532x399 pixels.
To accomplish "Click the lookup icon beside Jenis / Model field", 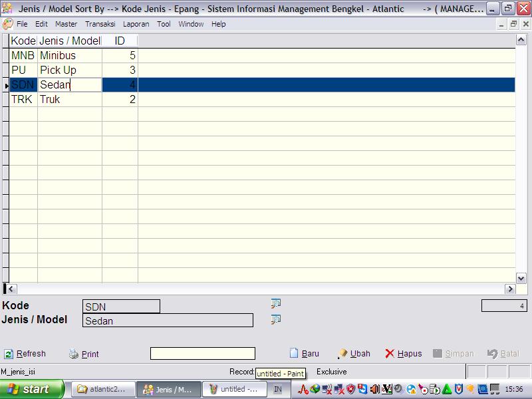I will [x=276, y=320].
